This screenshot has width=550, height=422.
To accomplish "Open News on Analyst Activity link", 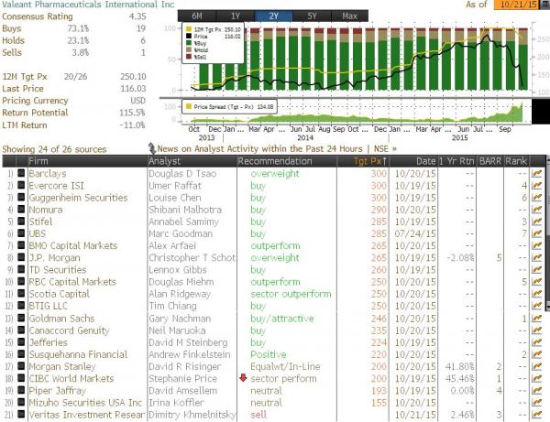I will pos(259,149).
